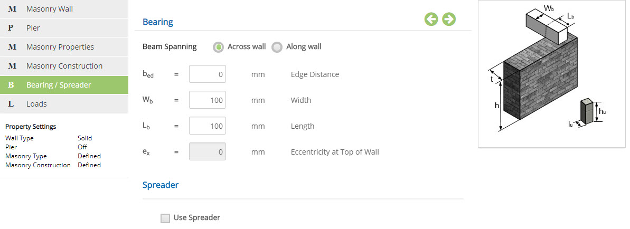Open the Masonry Properties menu item
This screenshot has width=630, height=229.
[60, 47]
